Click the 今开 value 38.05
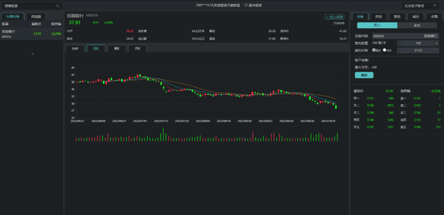The height and width of the screenshot is (215, 444). click(x=130, y=31)
